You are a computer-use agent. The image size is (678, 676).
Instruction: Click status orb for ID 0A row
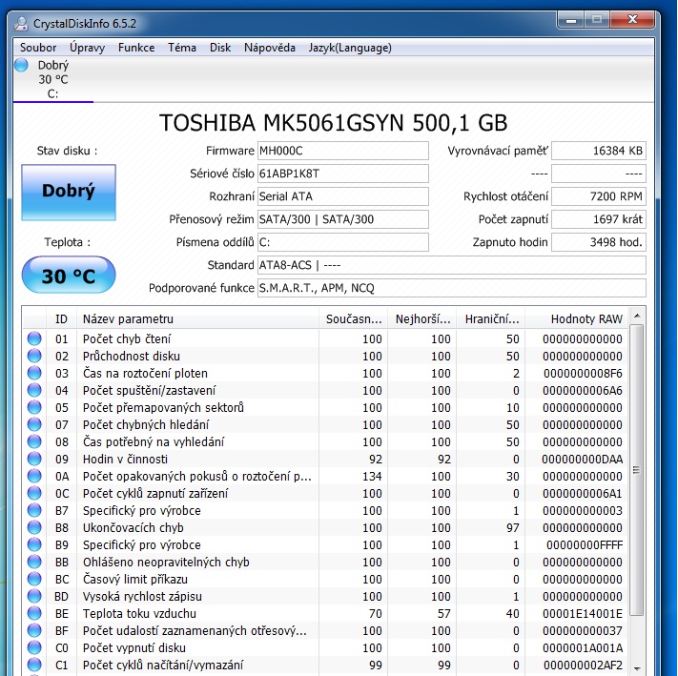[34, 476]
